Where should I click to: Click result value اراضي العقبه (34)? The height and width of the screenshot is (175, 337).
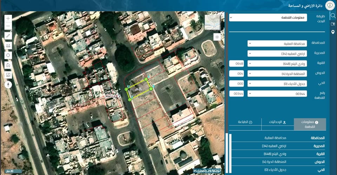tap(274, 146)
